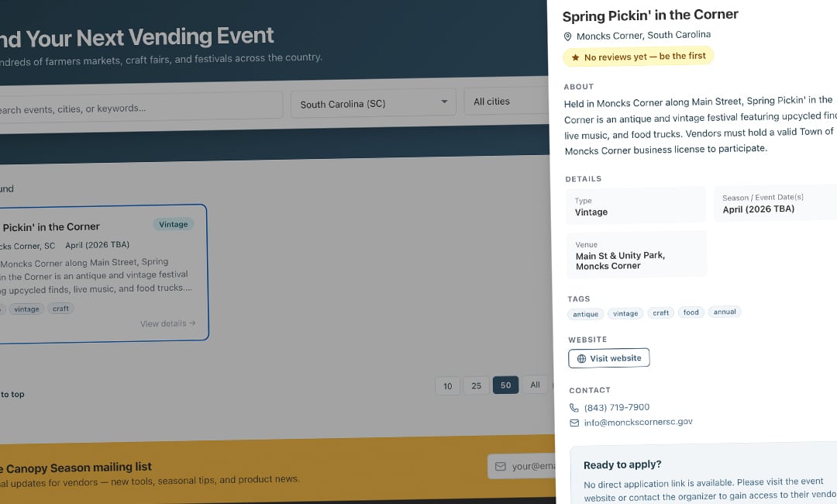The height and width of the screenshot is (504, 837).
Task: Click the globe icon on Visit website
Action: [x=581, y=359]
